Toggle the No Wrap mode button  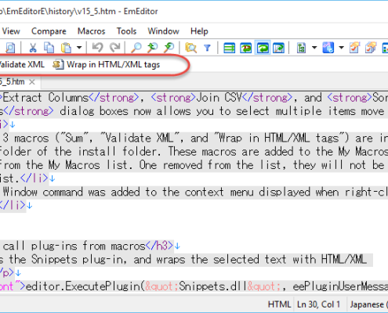pyautogui.click(x=229, y=48)
